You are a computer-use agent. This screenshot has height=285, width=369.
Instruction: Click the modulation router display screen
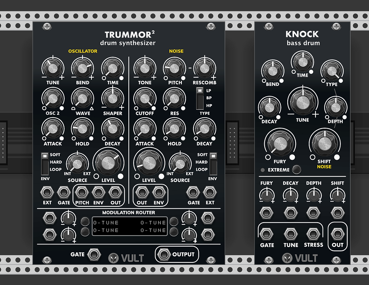[x=130, y=226]
